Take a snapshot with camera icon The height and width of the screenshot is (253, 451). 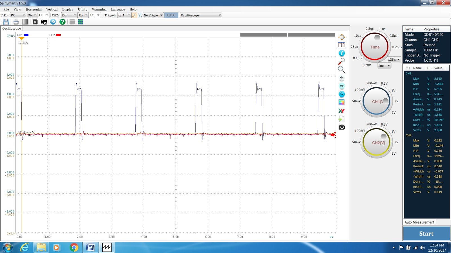342,127
